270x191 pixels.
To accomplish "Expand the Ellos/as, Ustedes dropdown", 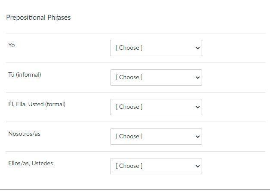I will click(156, 166).
